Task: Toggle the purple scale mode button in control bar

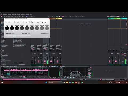Action: click(x=27, y=16)
